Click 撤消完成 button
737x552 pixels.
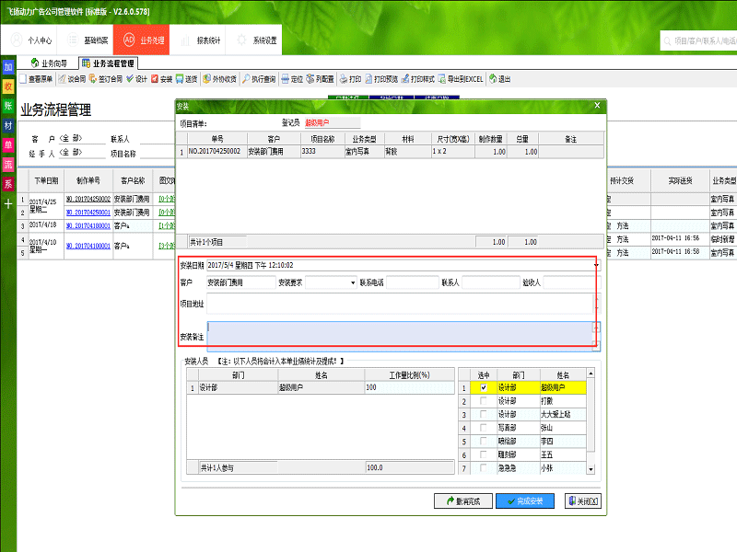click(463, 501)
